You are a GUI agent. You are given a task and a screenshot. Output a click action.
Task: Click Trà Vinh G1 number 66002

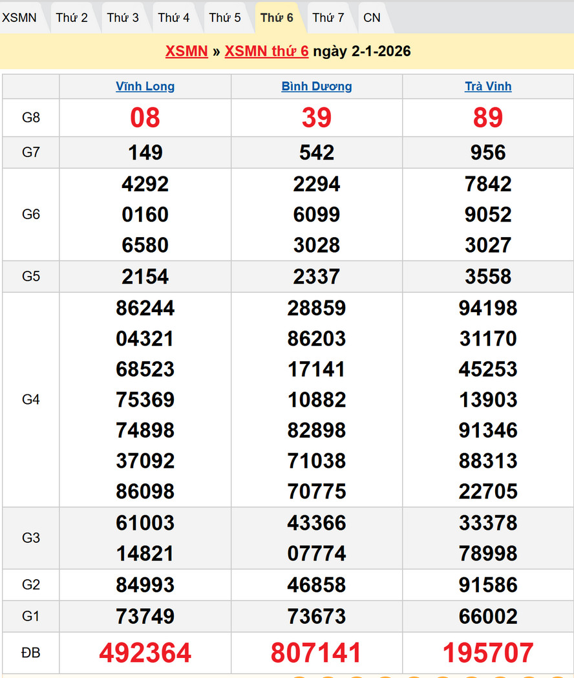click(x=488, y=617)
